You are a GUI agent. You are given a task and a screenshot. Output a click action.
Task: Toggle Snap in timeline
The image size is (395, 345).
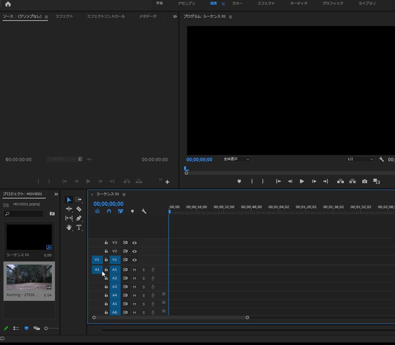[109, 211]
